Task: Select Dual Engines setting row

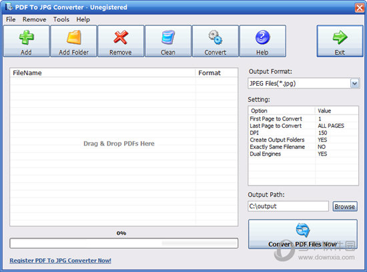Action: coord(303,154)
